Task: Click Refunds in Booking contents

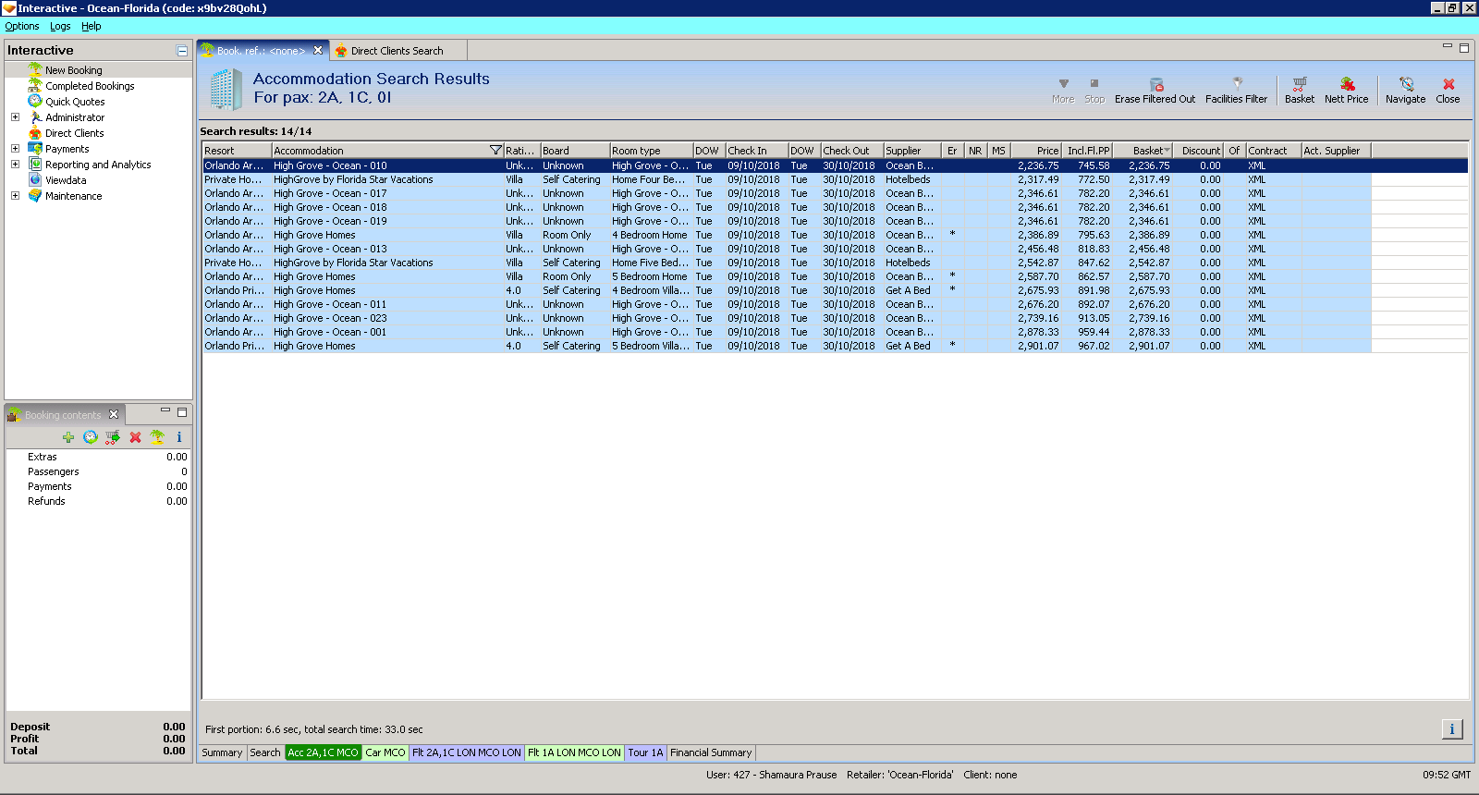Action: point(46,501)
